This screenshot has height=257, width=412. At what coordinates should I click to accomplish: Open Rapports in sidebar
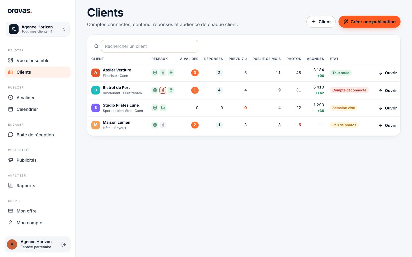point(38,186)
